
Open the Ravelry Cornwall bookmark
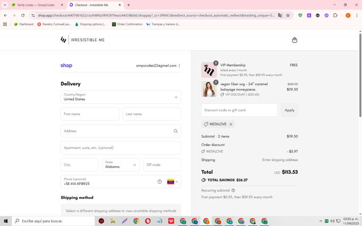point(54,24)
